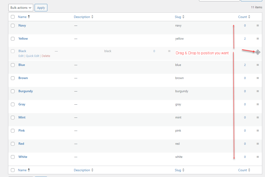Choose Quick Edit under the Black term
265x177 pixels.
[x=33, y=56]
